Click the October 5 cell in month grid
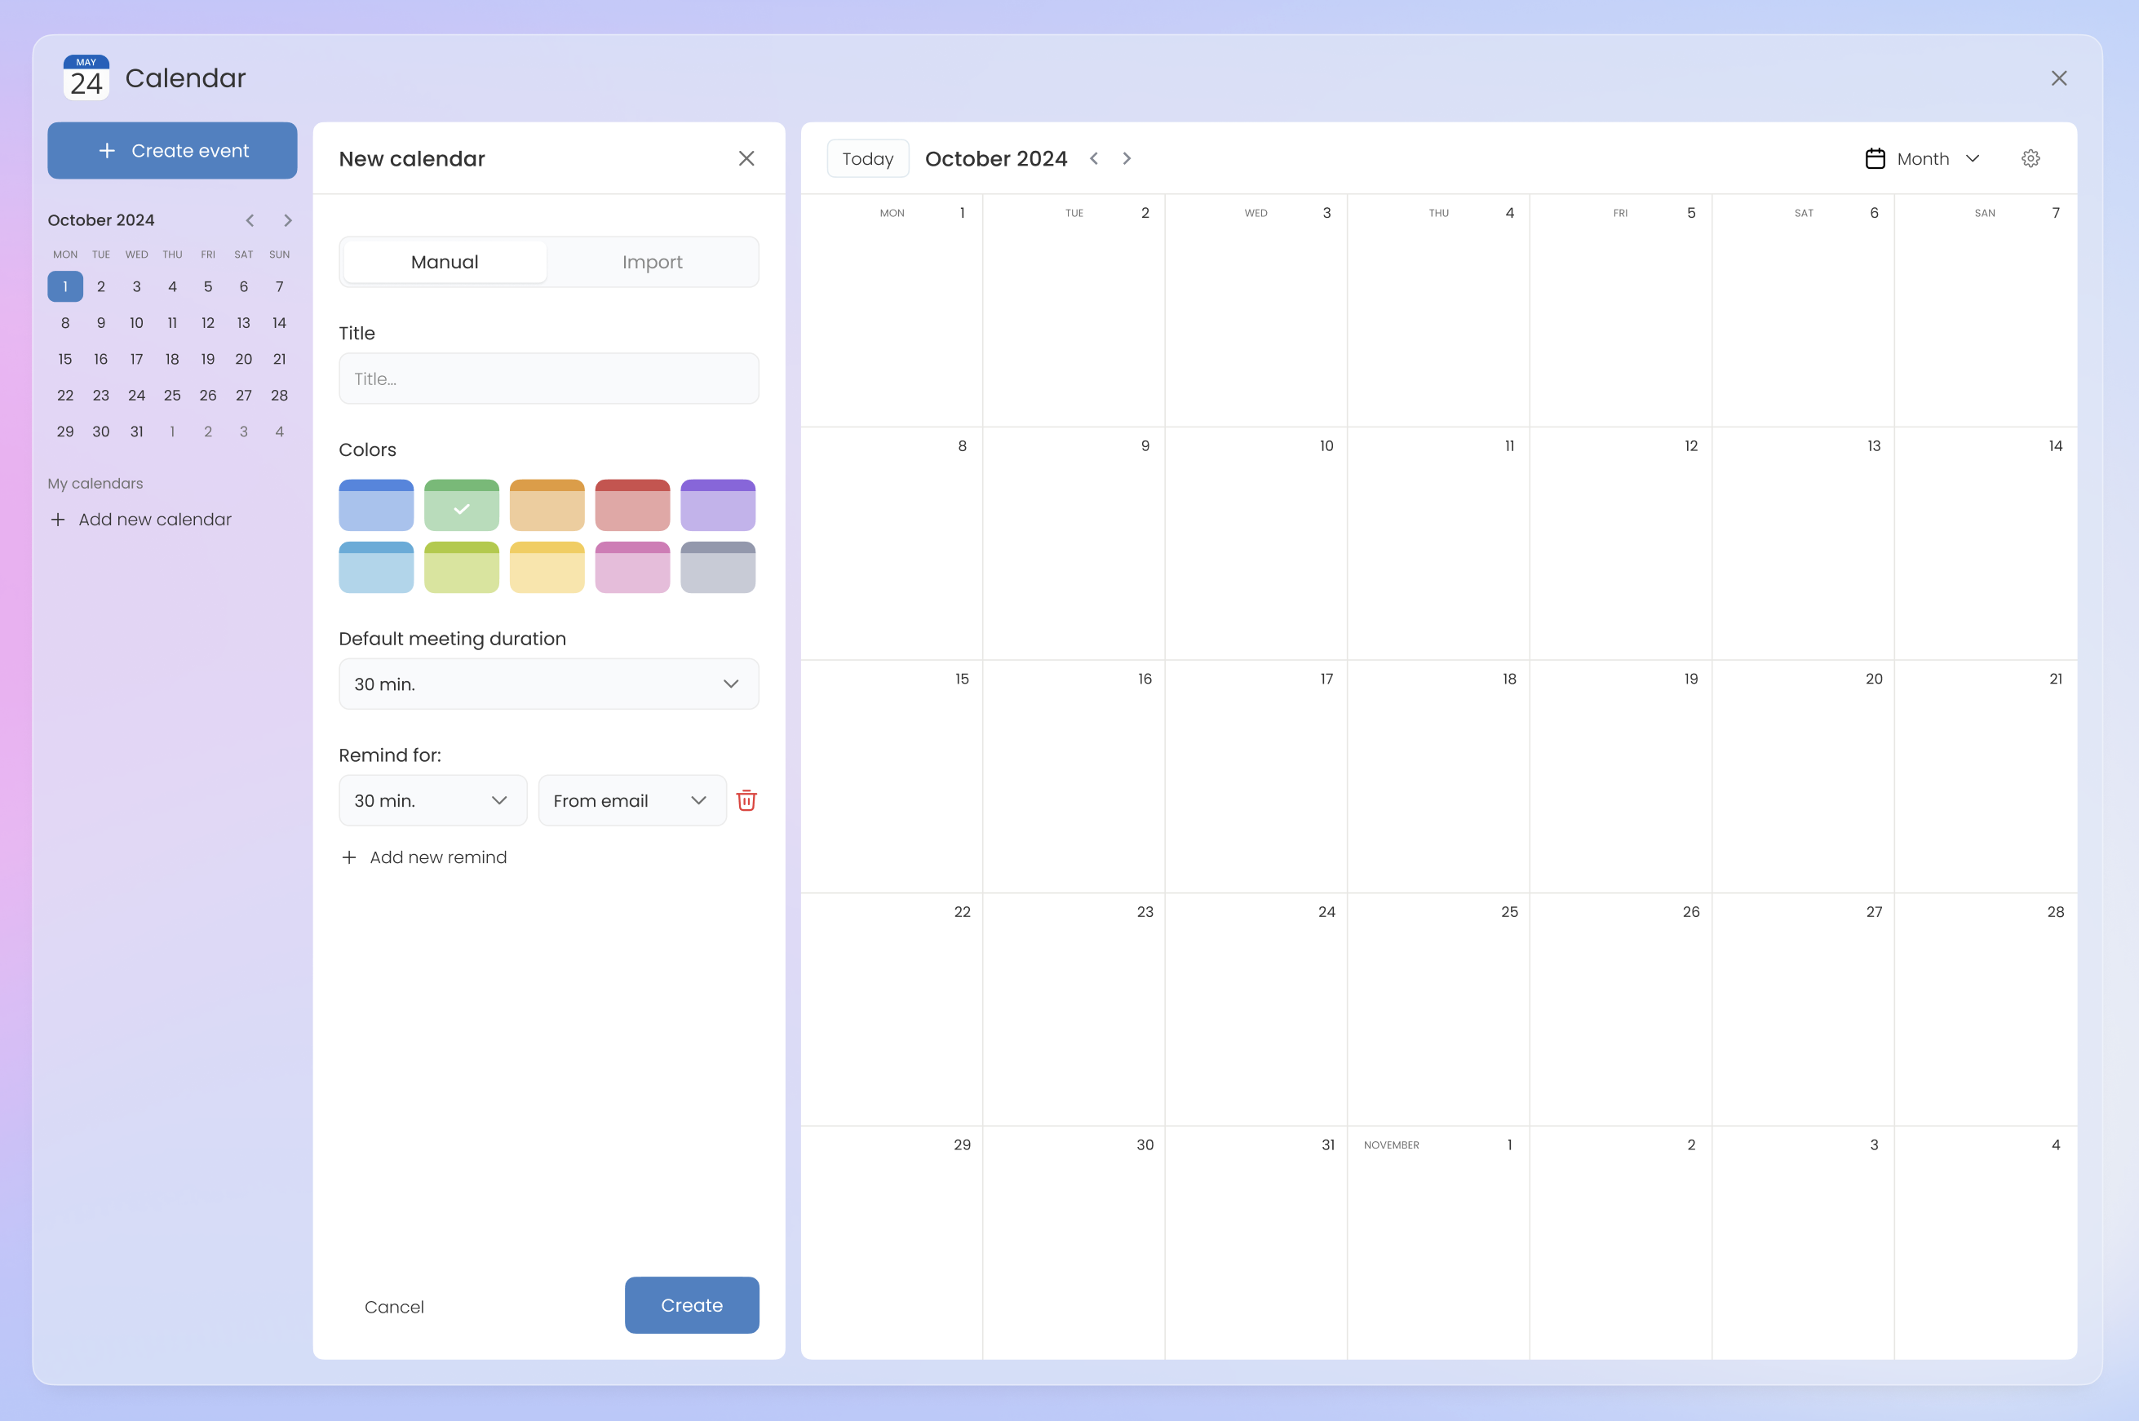 coord(1620,311)
